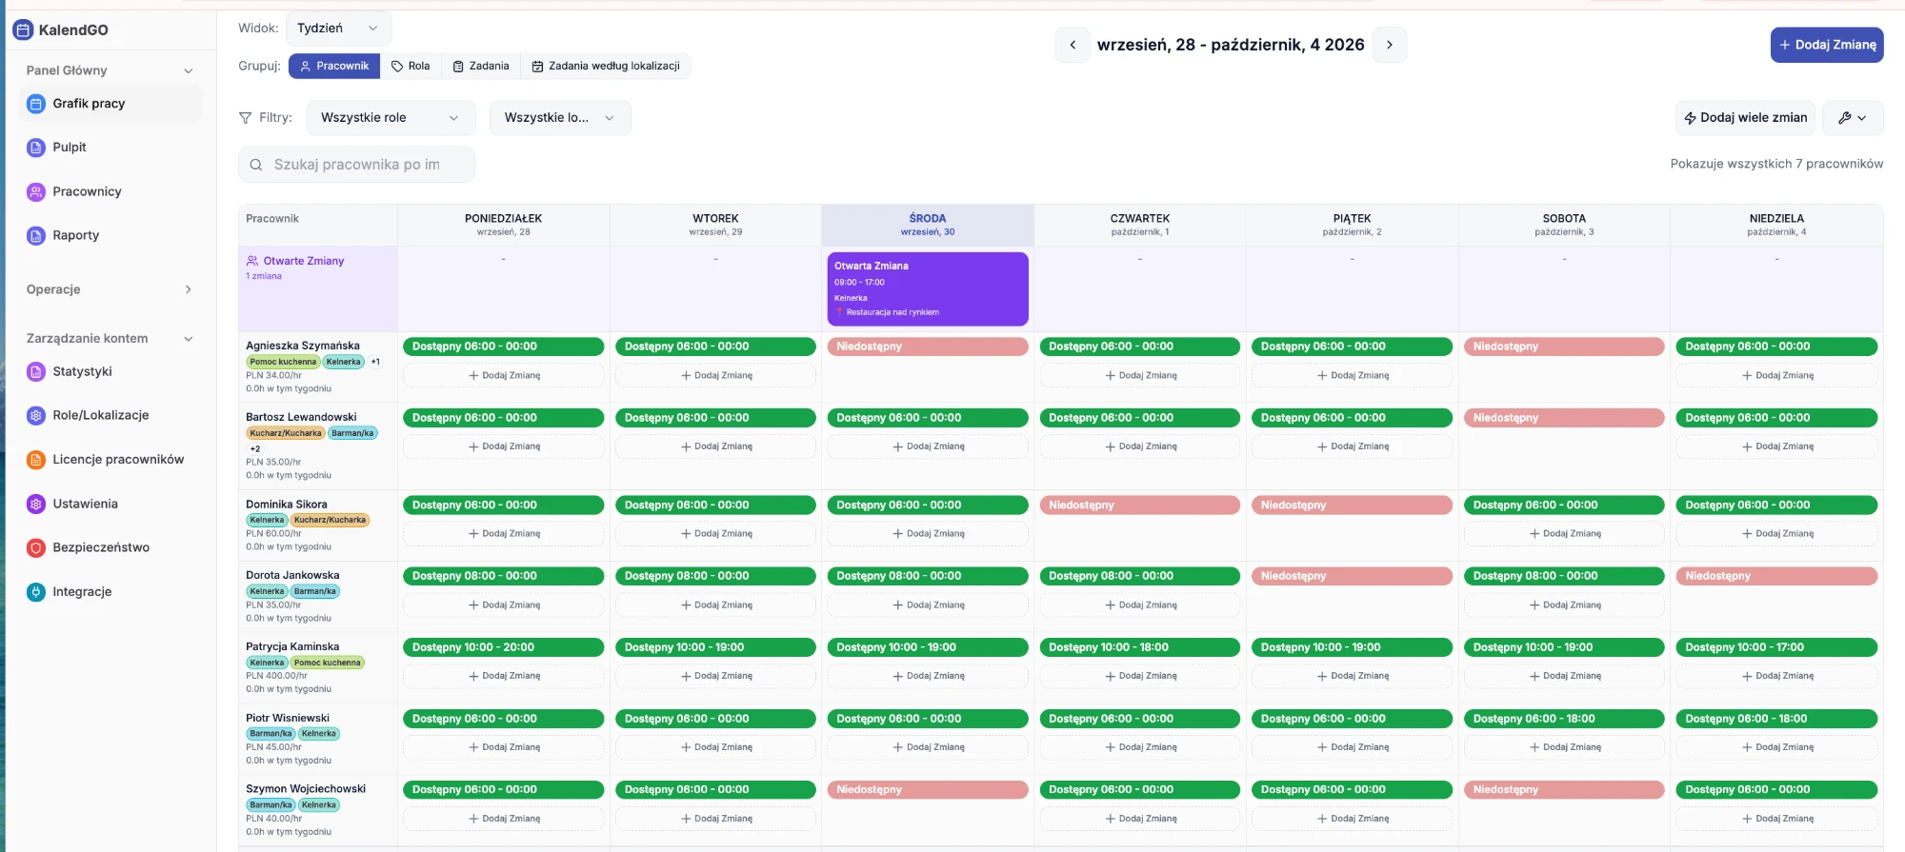
Task: Open Grafik pracy calendar icon
Action: 36,104
